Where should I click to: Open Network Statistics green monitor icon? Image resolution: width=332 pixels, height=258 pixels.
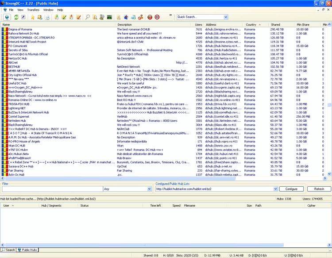pyautogui.click(x=109, y=17)
